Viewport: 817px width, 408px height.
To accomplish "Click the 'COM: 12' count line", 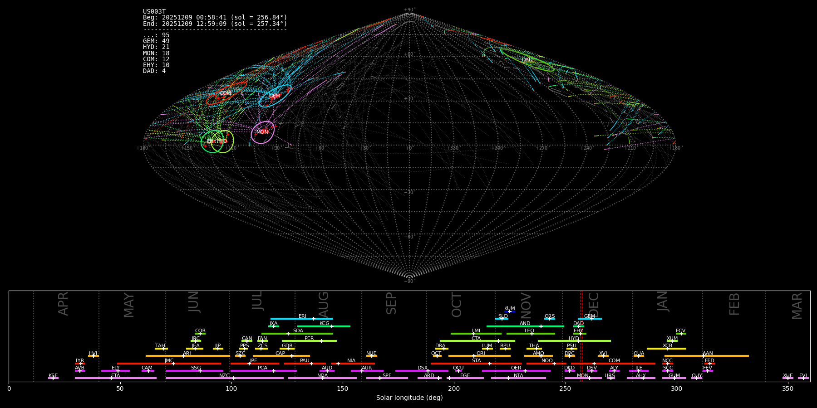I will tap(156, 59).
